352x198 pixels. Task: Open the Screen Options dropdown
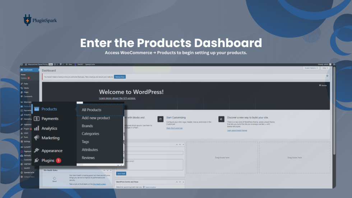(x=311, y=68)
